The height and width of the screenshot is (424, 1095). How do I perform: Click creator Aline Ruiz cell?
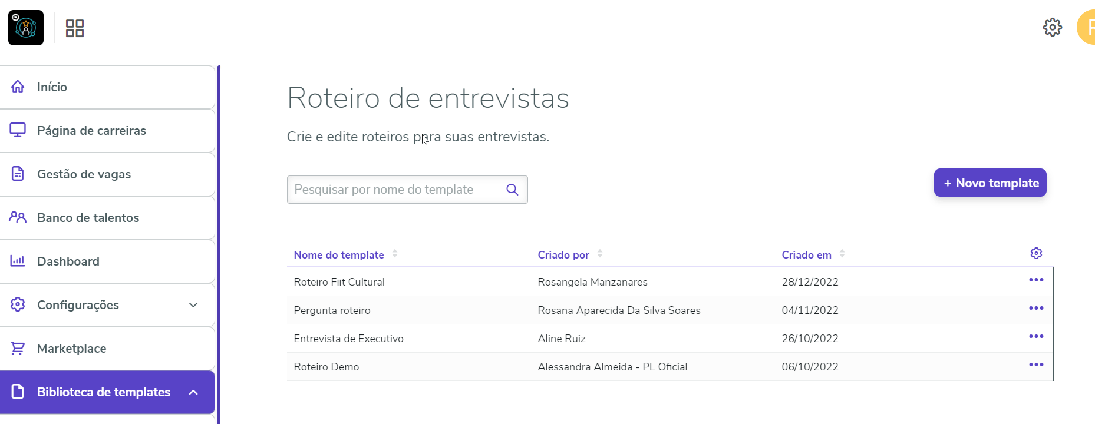point(562,339)
